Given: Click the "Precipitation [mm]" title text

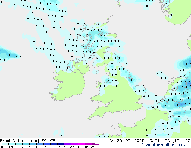Looking at the screenshot, I should pos(20,141).
